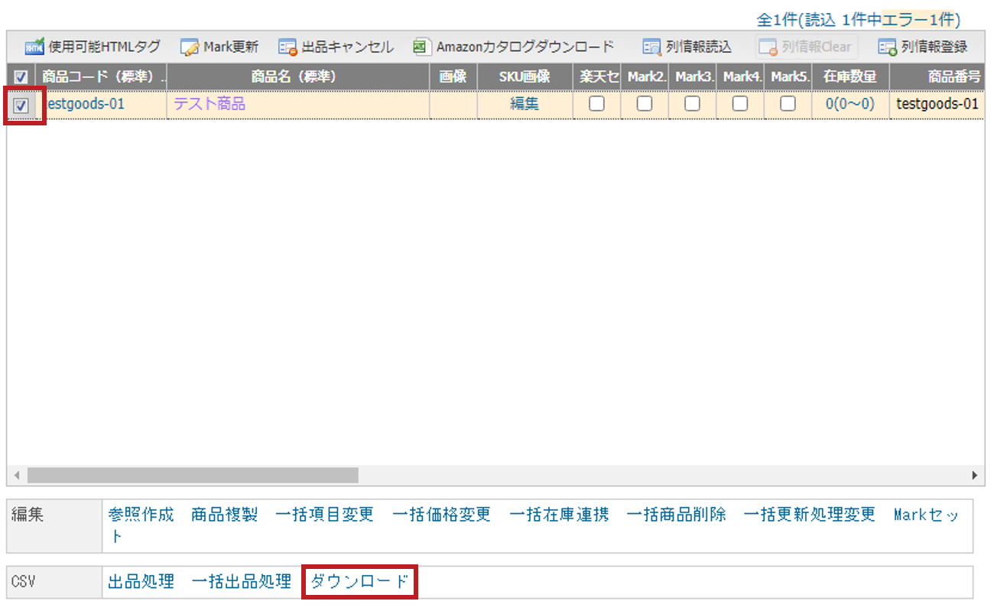Click the right arrow of horizontal scrollbar
Viewport: 994px width, 611px height.
point(975,475)
